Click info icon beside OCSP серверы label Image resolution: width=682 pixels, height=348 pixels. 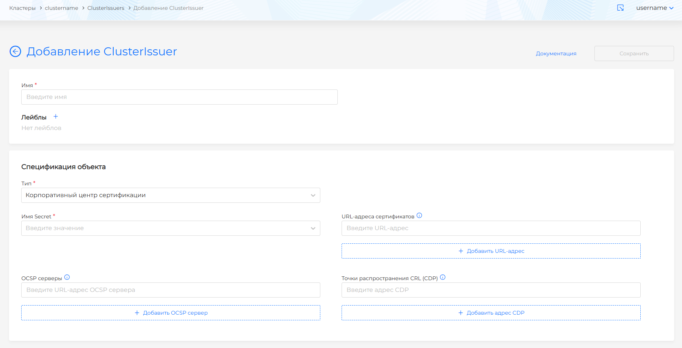tap(67, 277)
